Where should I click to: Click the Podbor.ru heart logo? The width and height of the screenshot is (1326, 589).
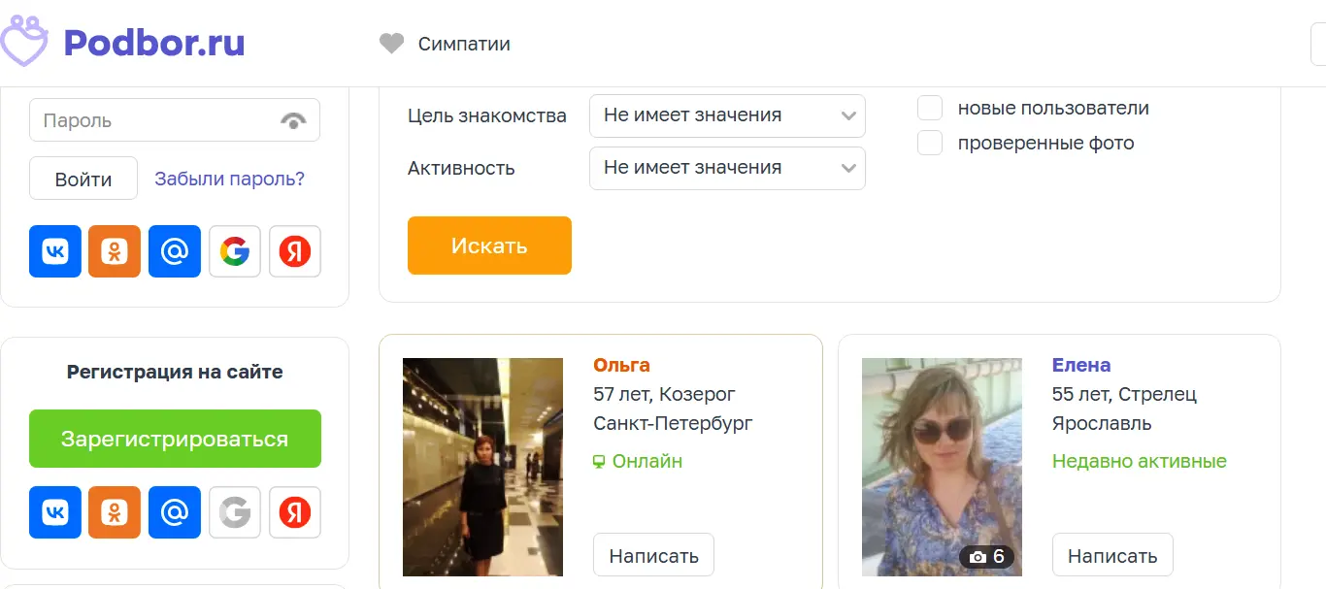pyautogui.click(x=23, y=41)
